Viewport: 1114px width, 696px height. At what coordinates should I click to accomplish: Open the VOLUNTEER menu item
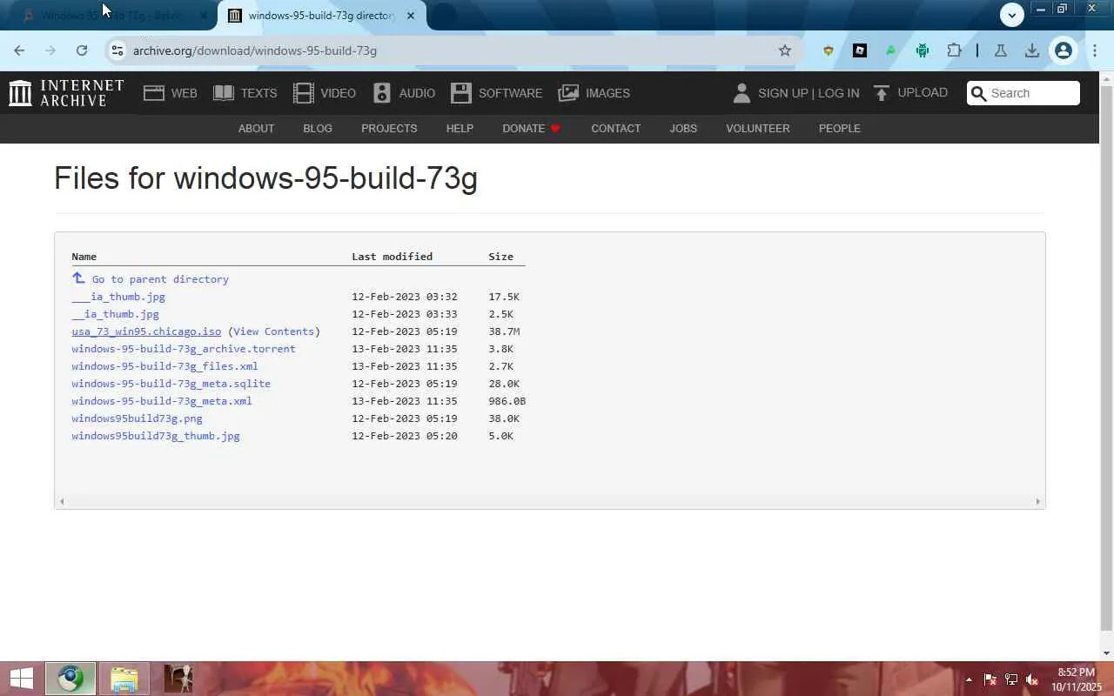(x=758, y=129)
